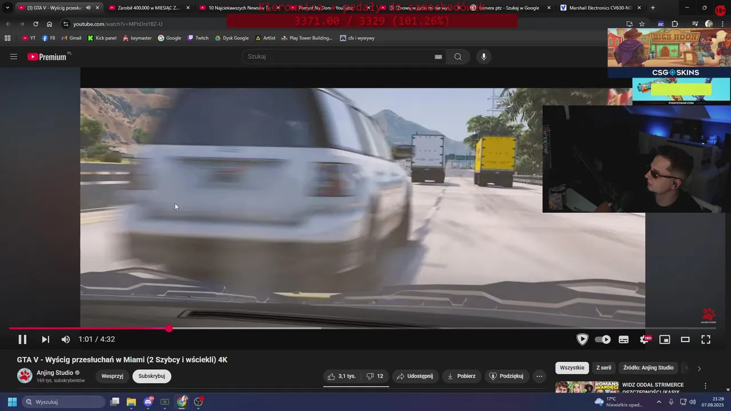
Task: Like the video (3,1 tys.)
Action: [x=342, y=376]
